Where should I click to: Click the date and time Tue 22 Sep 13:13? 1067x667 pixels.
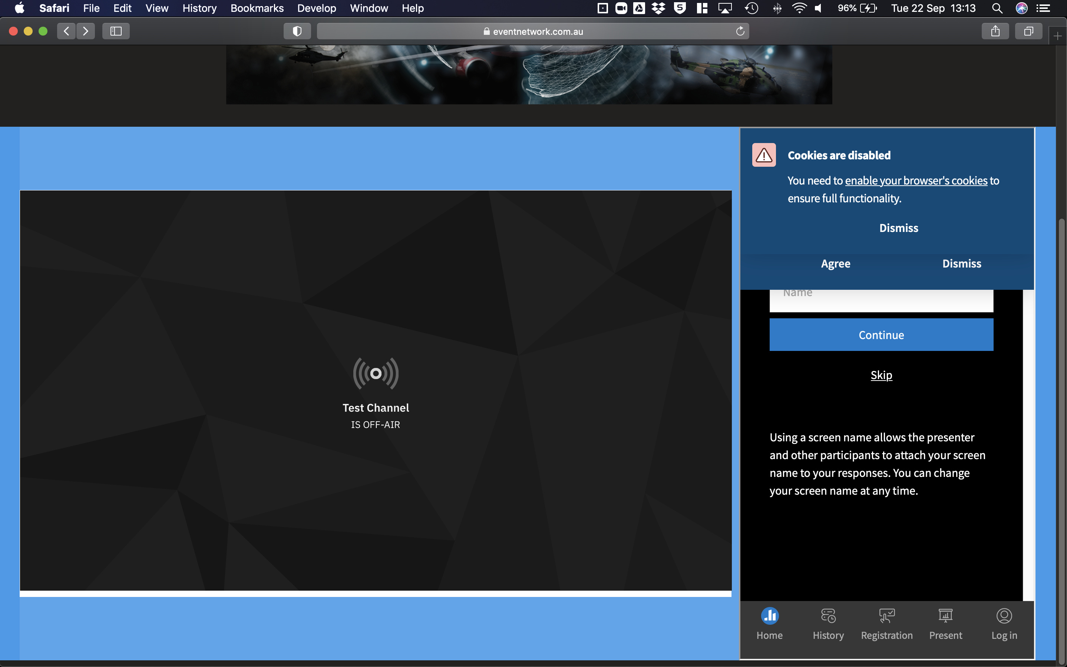(x=933, y=8)
